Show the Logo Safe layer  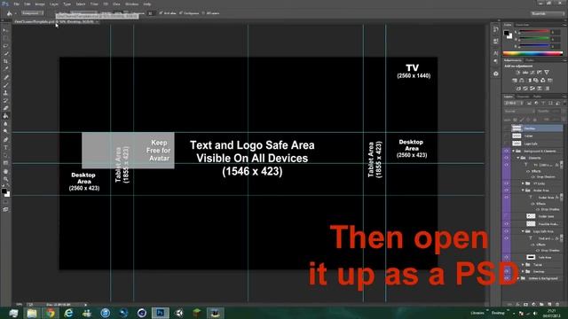tap(507, 144)
